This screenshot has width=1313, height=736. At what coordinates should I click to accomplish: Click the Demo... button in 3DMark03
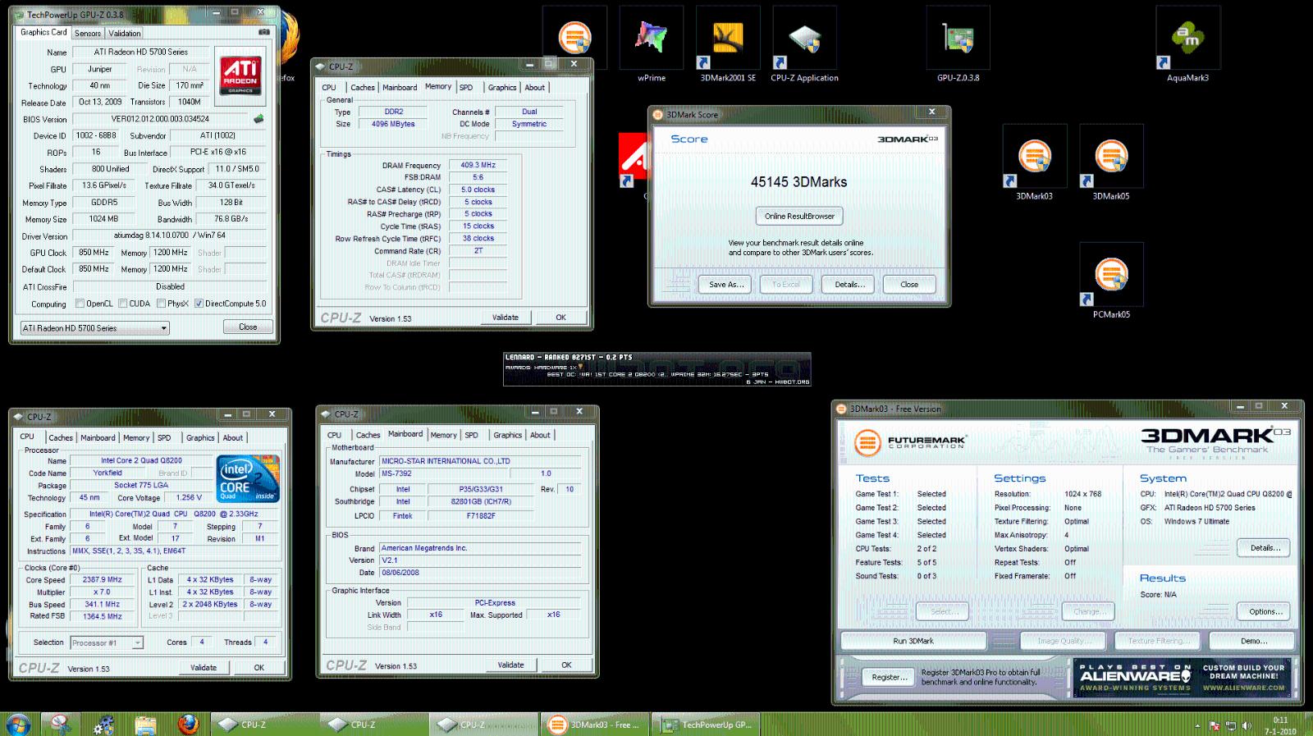click(x=1254, y=641)
